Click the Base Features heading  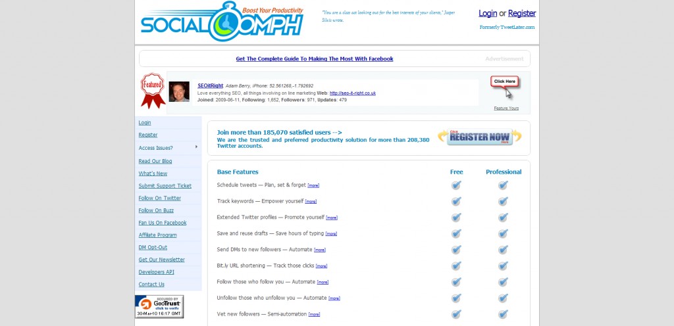tap(238, 172)
